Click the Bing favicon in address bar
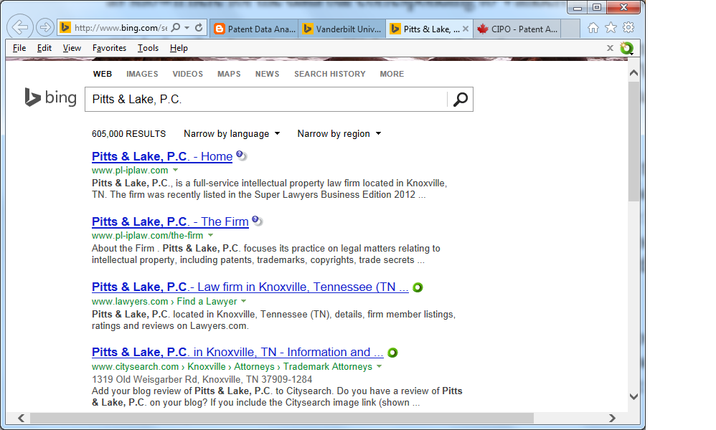 tap(65, 27)
